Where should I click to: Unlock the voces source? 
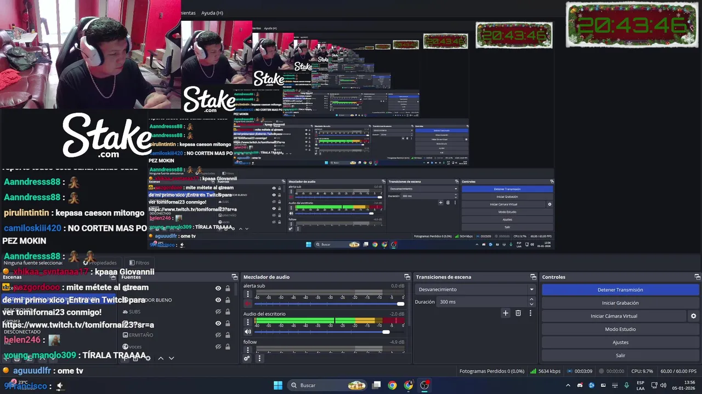(x=228, y=346)
